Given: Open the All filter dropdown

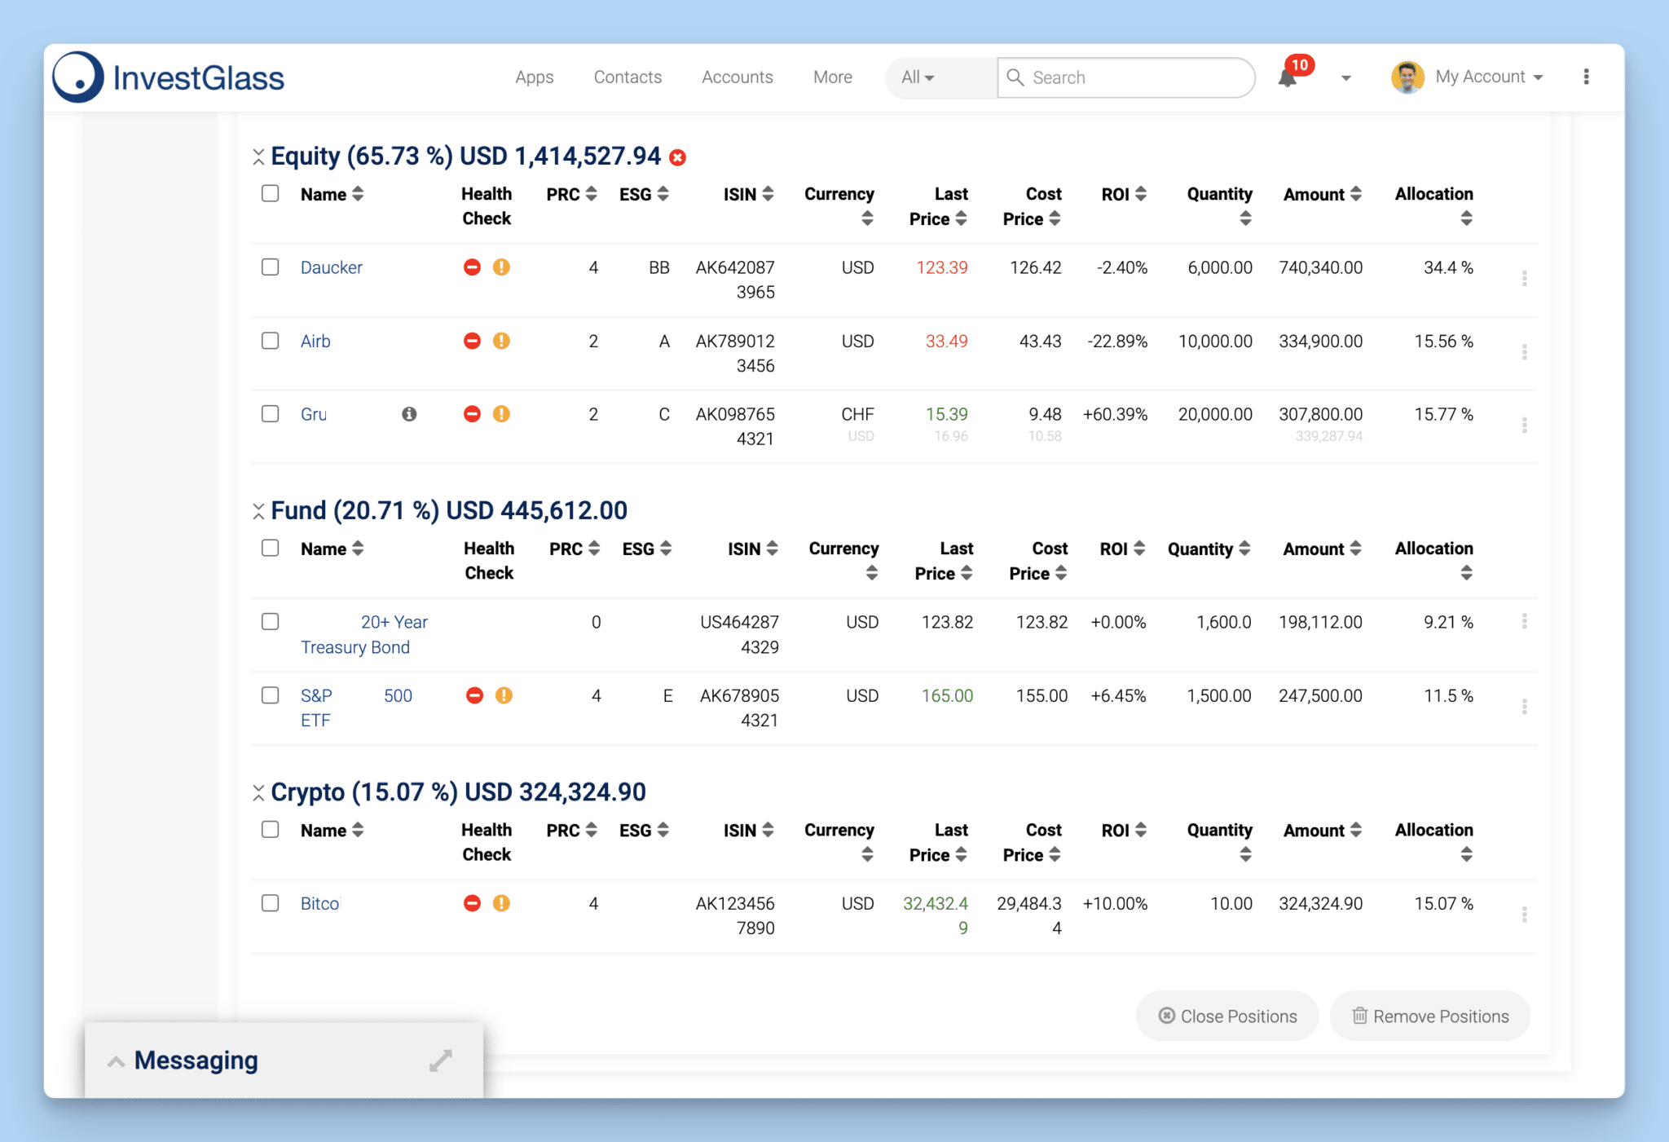Looking at the screenshot, I should click(917, 77).
